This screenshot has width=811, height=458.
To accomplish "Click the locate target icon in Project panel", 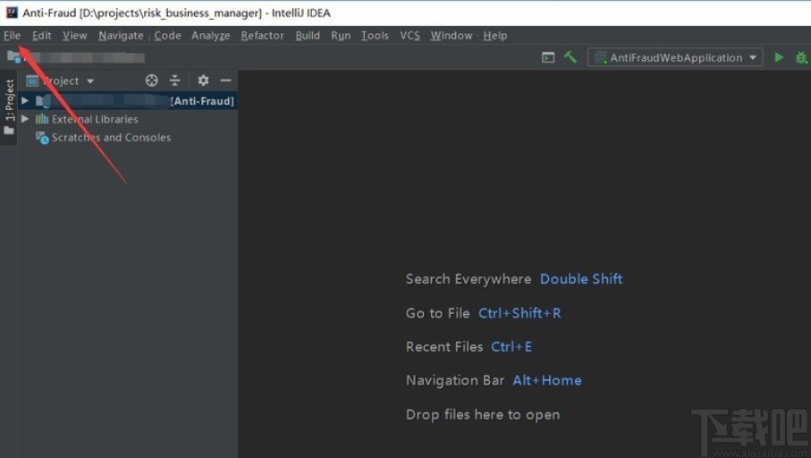I will pos(152,81).
